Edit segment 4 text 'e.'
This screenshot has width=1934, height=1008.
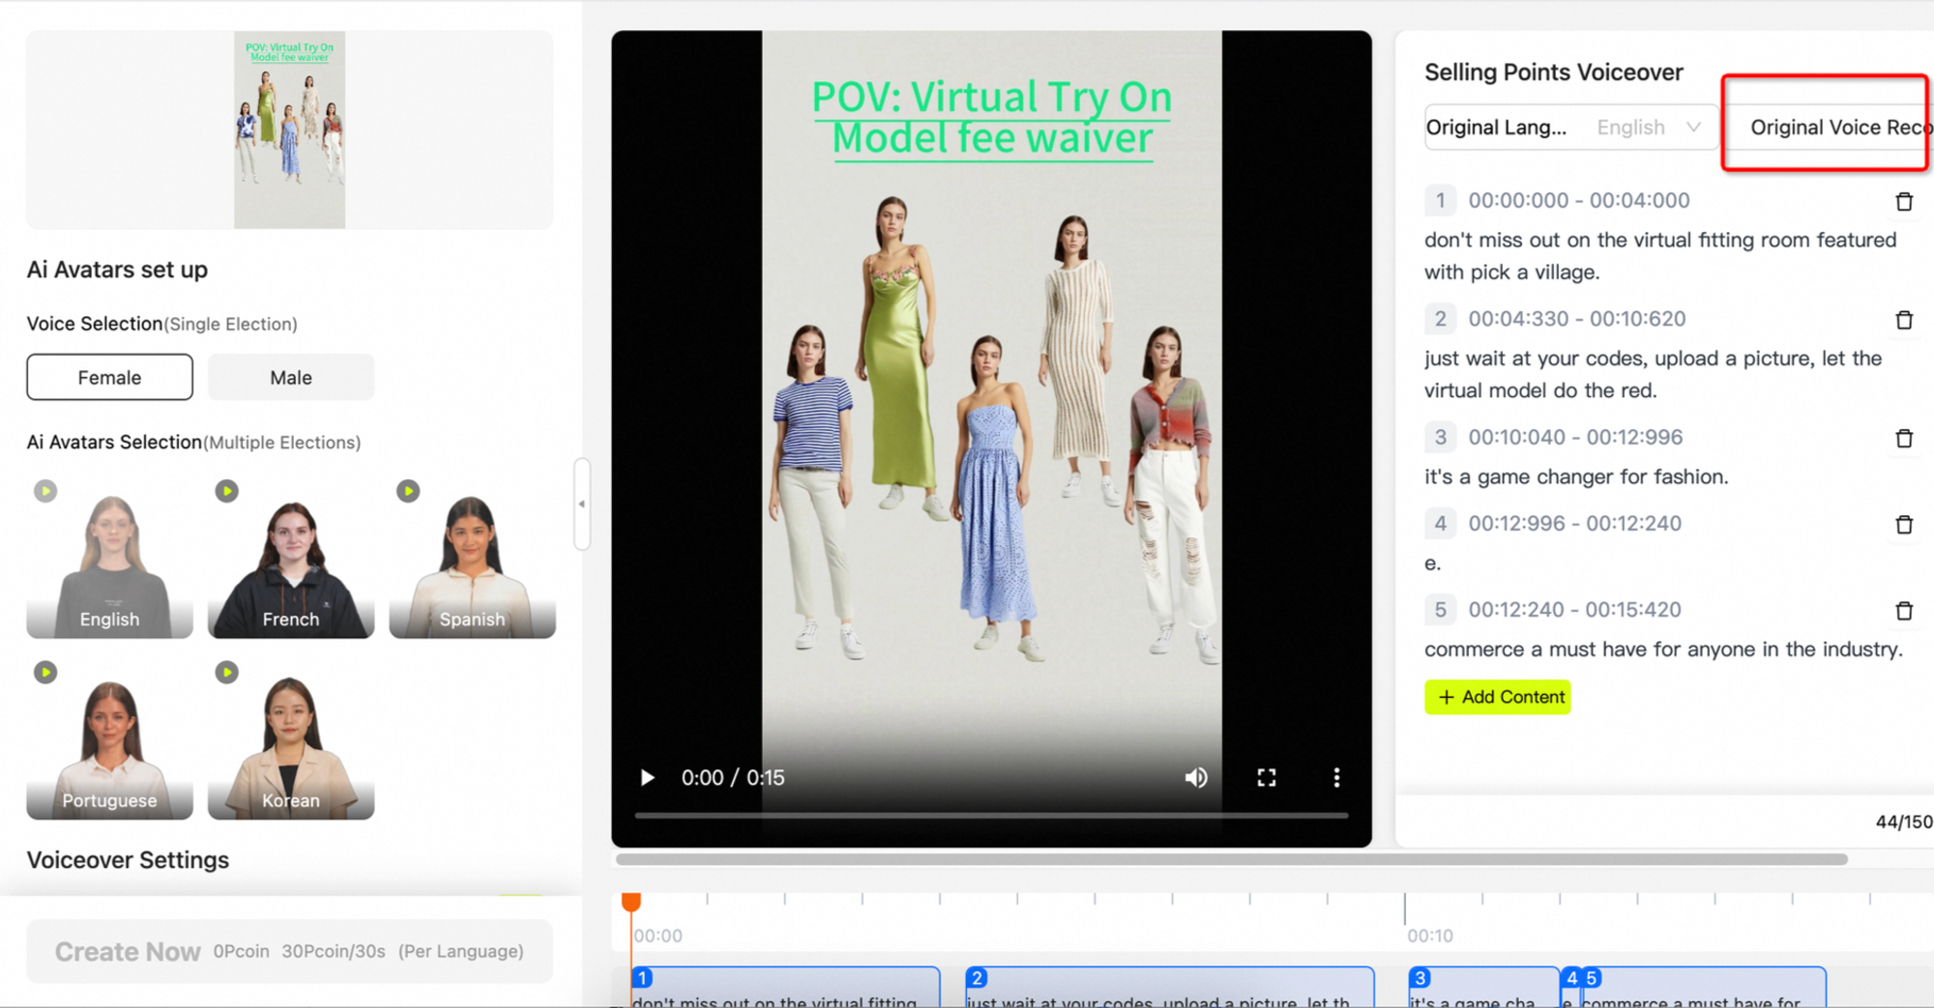(x=1432, y=563)
